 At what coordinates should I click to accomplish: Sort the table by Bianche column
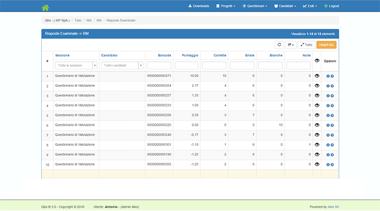pyautogui.click(x=276, y=55)
